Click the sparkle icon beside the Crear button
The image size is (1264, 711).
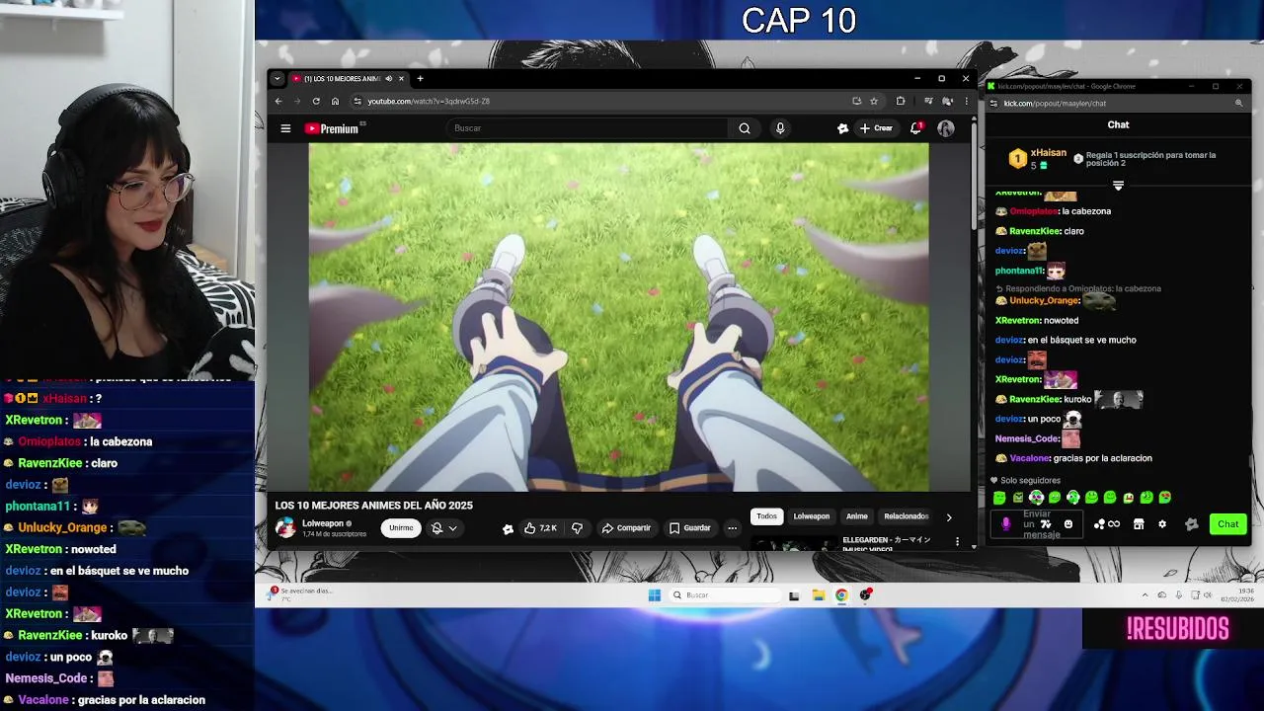click(x=842, y=128)
